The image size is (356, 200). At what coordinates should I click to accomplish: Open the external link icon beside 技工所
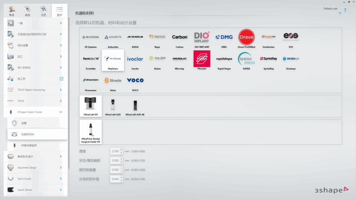[61, 79]
